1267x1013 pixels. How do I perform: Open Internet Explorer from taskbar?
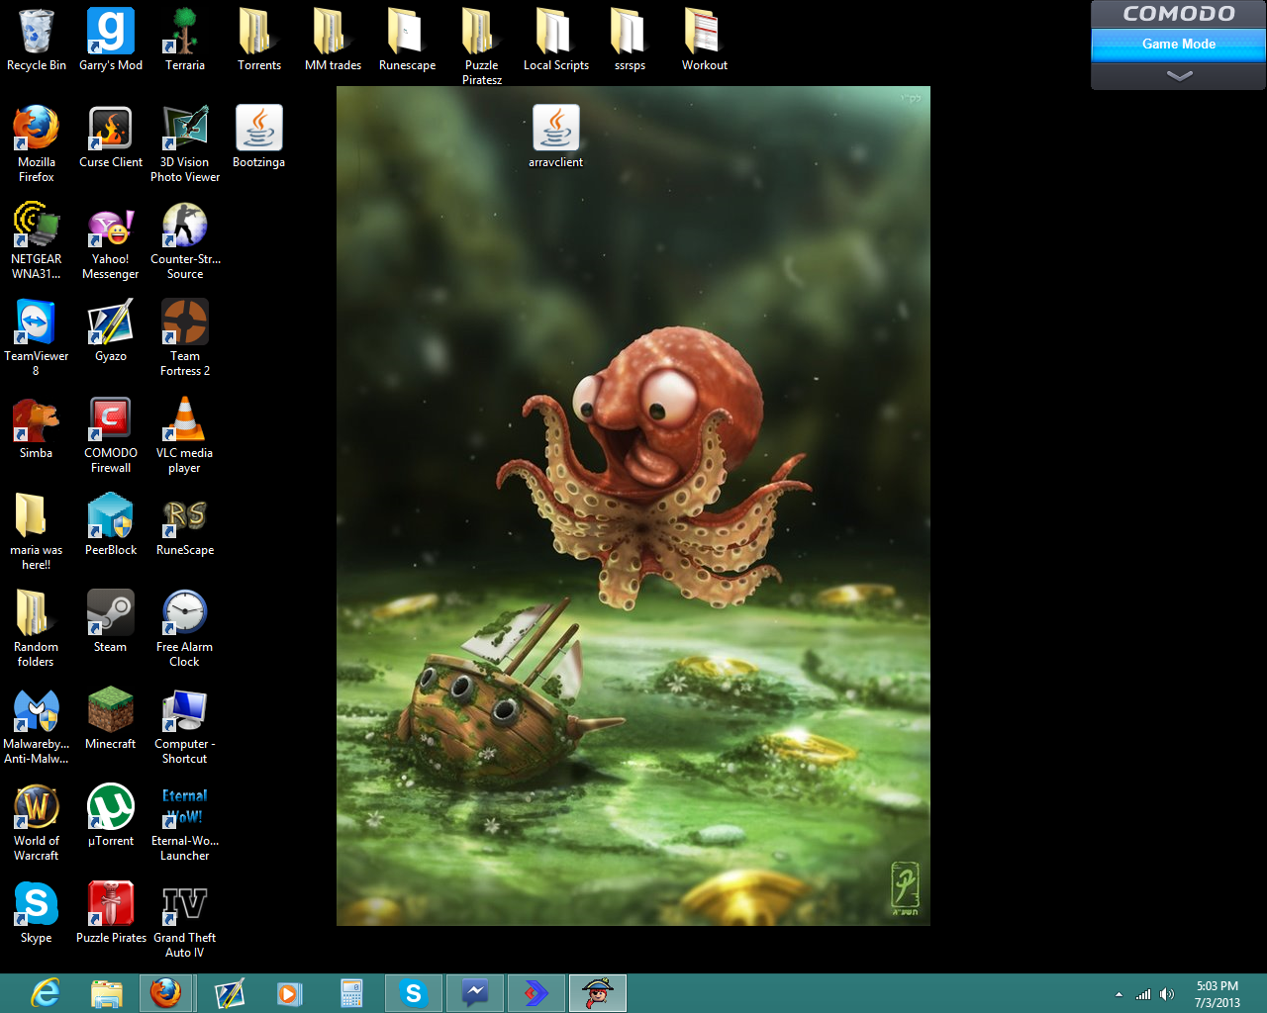(46, 993)
